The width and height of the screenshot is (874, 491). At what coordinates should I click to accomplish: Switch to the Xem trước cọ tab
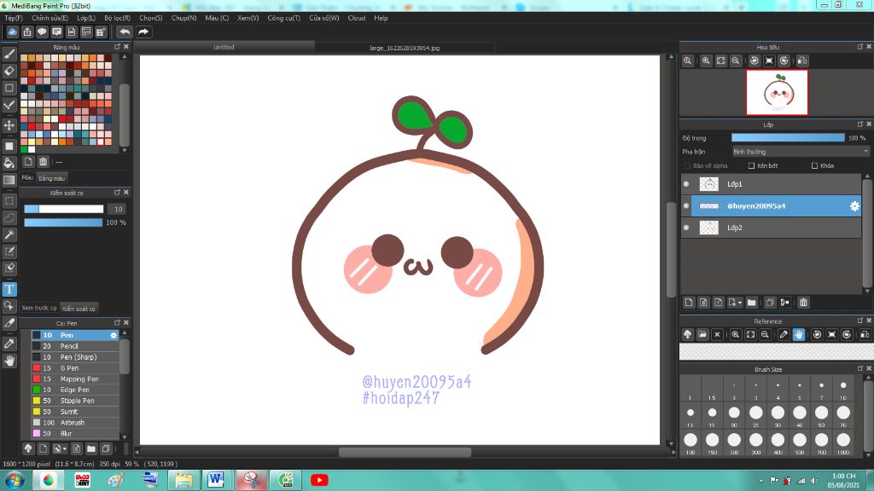coord(39,308)
